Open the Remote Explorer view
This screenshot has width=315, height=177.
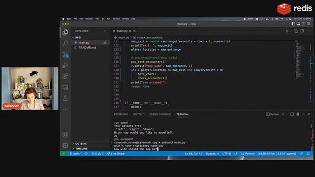pyautogui.click(x=65, y=88)
